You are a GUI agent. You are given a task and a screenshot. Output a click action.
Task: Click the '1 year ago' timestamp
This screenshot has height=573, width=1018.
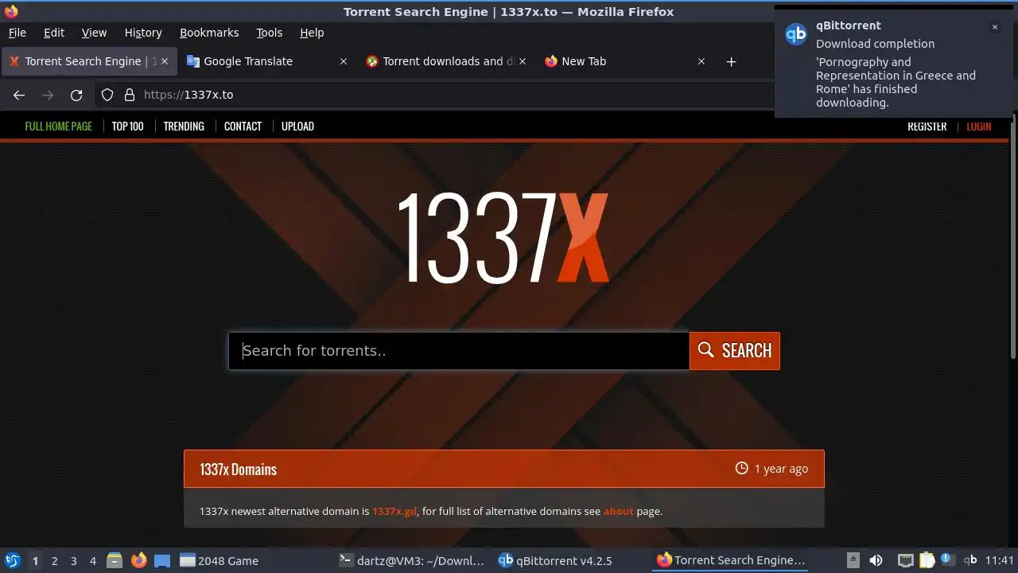click(781, 469)
